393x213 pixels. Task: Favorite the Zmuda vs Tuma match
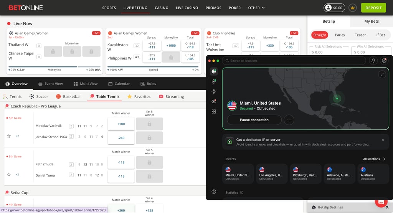pyautogui.click(x=9, y=174)
